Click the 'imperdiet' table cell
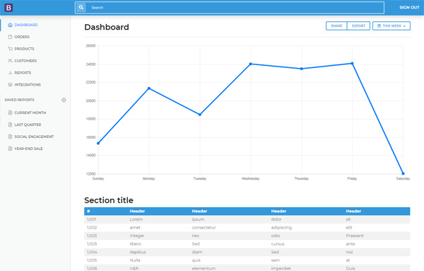This screenshot has height=271, width=424. pos(281,268)
